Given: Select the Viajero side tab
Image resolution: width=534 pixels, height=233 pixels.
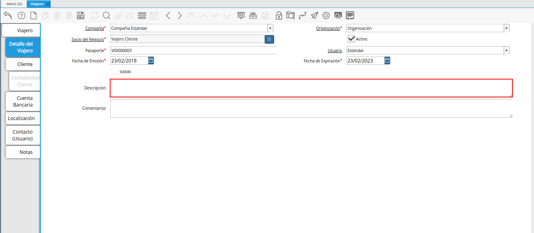Looking at the screenshot, I should pyautogui.click(x=21, y=30).
